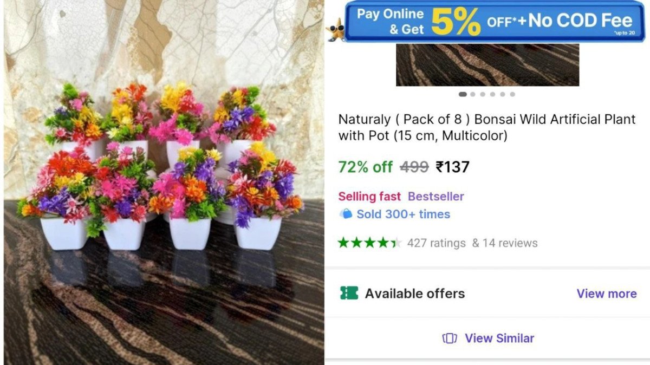The image size is (650, 365).
Task: Select the first carousel dot indicator
Action: coord(463,94)
